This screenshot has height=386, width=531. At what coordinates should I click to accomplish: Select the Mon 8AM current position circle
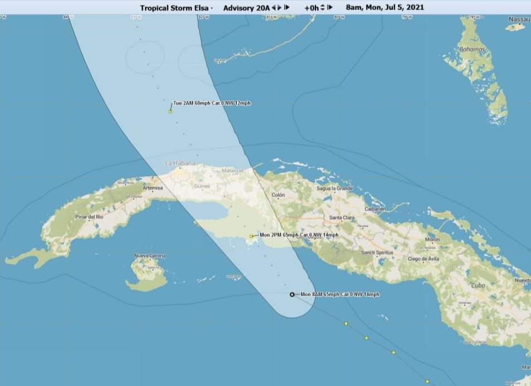coord(292,294)
